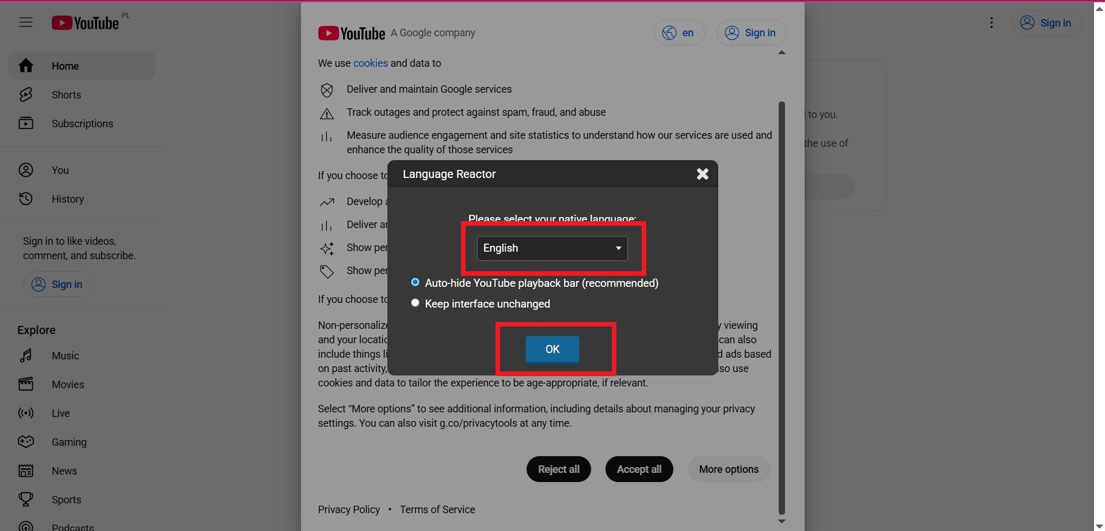1105x531 pixels.
Task: Open the three-dot settings menu icon
Action: pyautogui.click(x=991, y=22)
